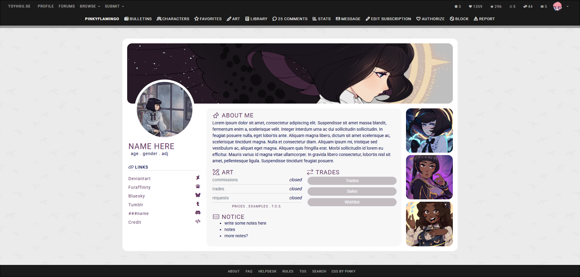
Task: Open the Submit dropdown menu
Action: click(x=114, y=6)
